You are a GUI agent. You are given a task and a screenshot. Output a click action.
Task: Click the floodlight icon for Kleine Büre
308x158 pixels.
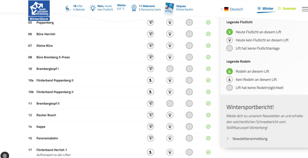170,46
